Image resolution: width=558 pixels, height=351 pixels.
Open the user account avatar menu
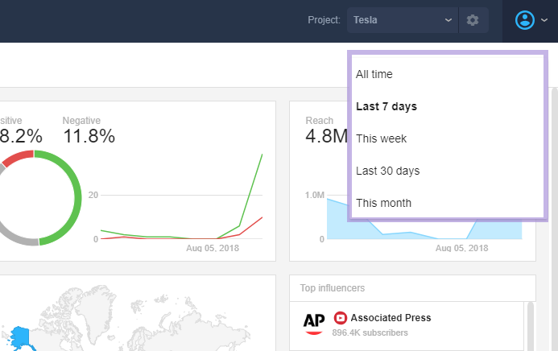pyautogui.click(x=524, y=20)
